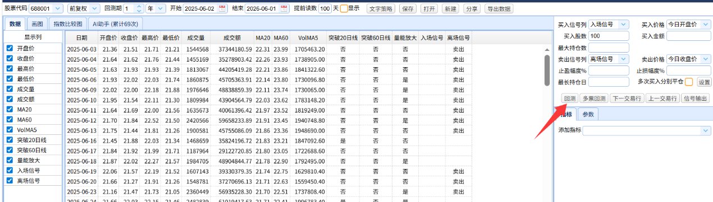Switch to the 参数 tab
This screenshot has width=713, height=202.
click(x=588, y=114)
